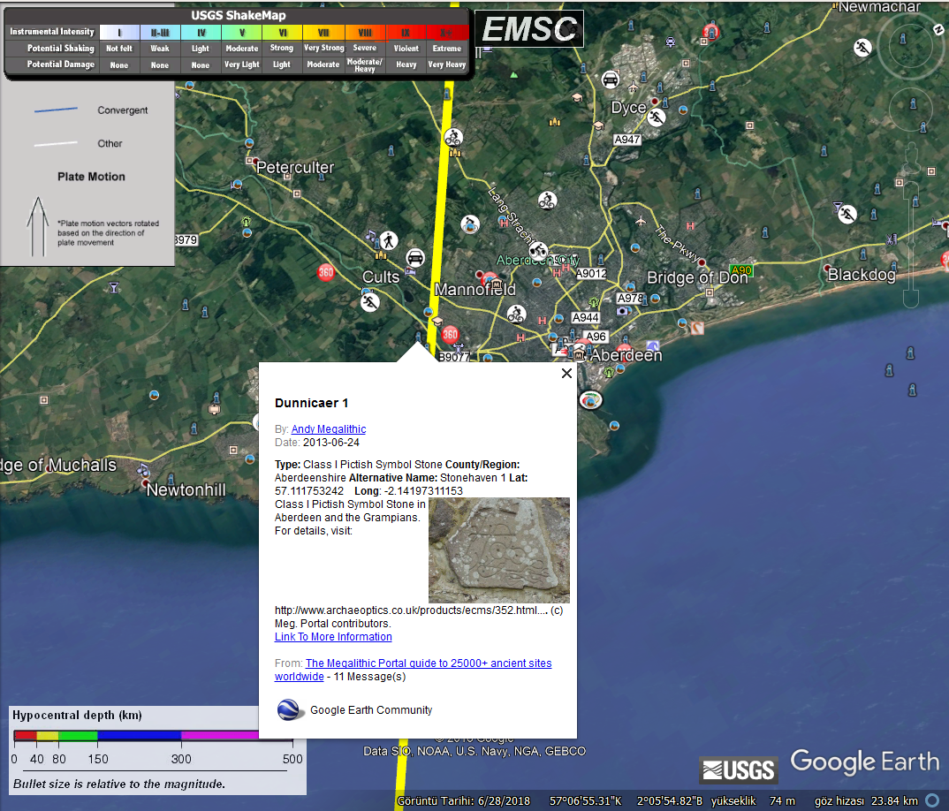Image resolution: width=949 pixels, height=811 pixels.
Task: Click cyclist icon near Lang Stracht label
Action: coord(548,201)
